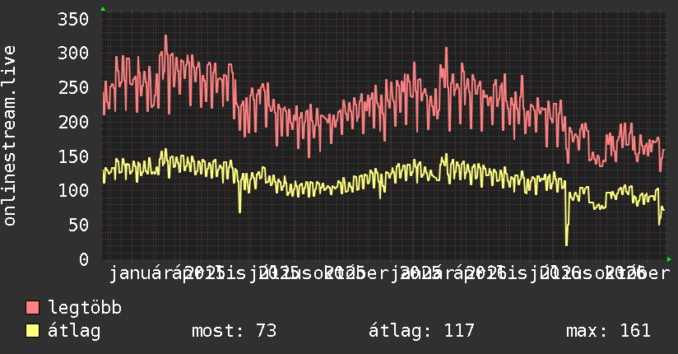Click the 250 y-axis label
This screenshot has width=678, height=354.
[73, 87]
